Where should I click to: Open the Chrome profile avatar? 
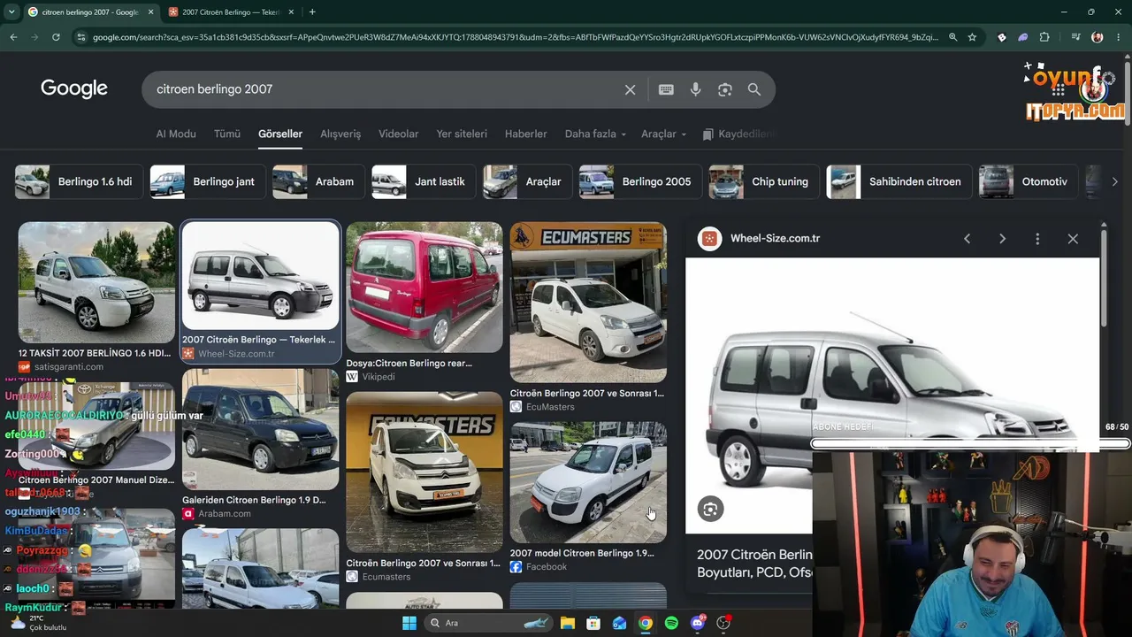point(1098,37)
